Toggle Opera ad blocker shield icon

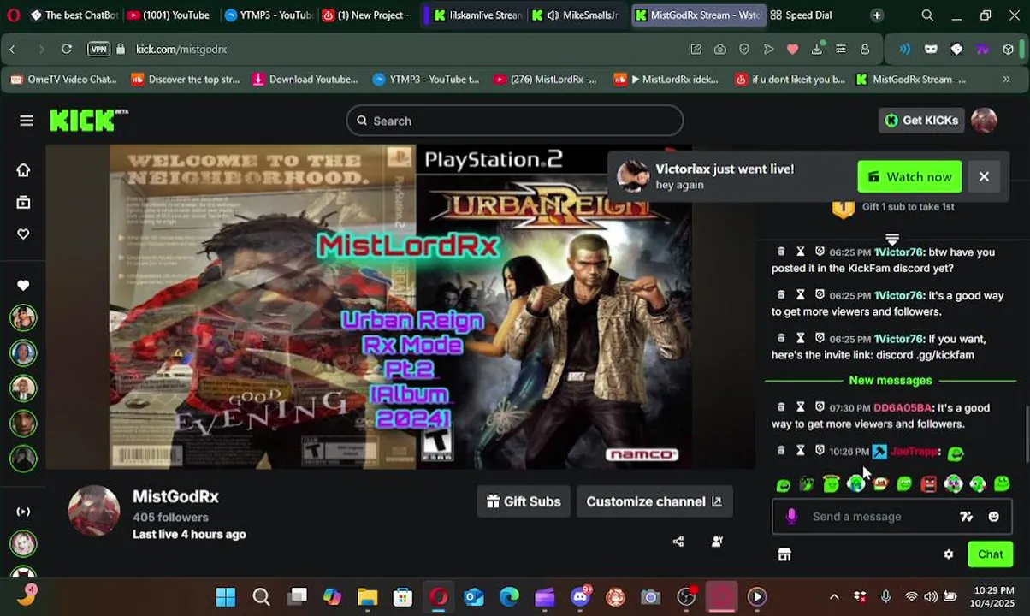click(x=744, y=50)
